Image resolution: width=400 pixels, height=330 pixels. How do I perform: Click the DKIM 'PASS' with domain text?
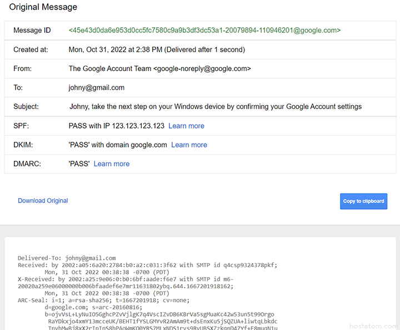click(118, 145)
